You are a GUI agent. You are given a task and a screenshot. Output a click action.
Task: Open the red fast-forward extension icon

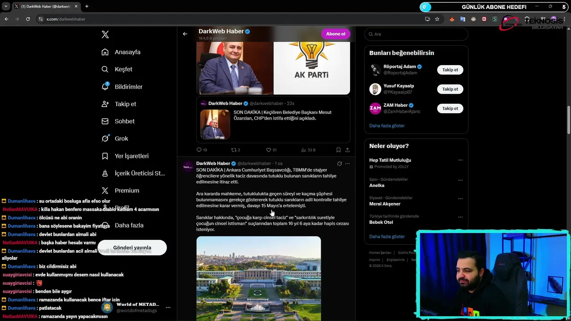coord(484,19)
